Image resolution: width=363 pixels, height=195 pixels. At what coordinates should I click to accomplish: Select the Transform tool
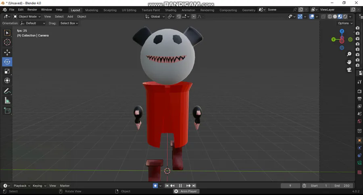pos(7,81)
